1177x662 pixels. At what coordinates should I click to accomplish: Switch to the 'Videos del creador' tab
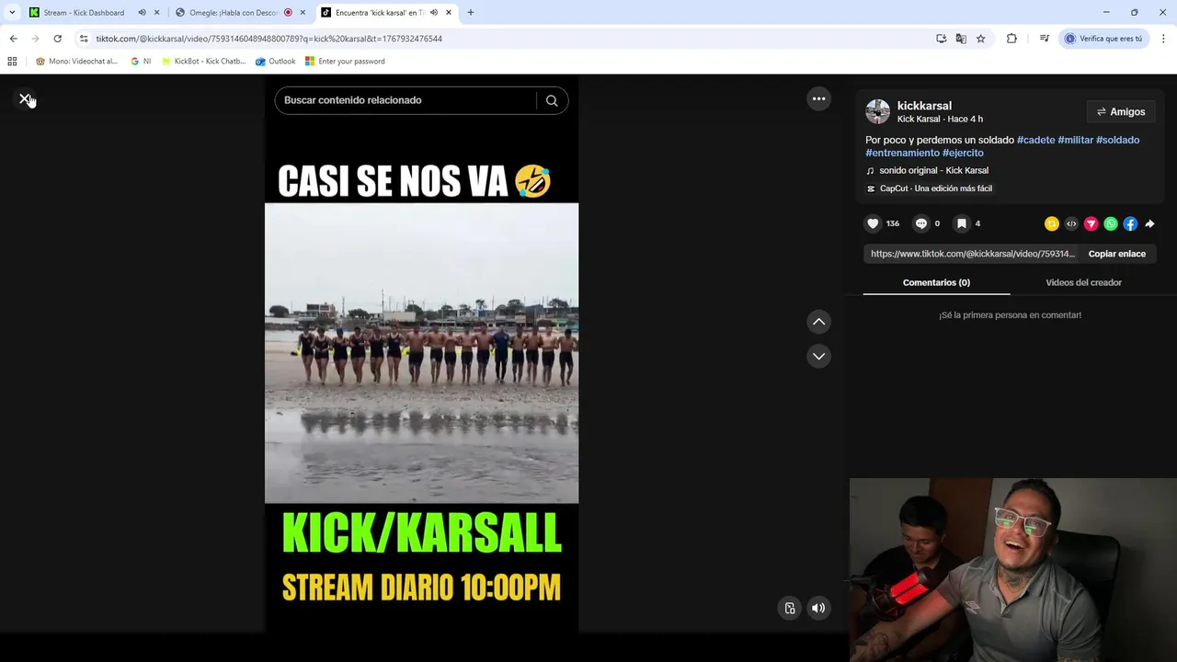[1083, 282]
